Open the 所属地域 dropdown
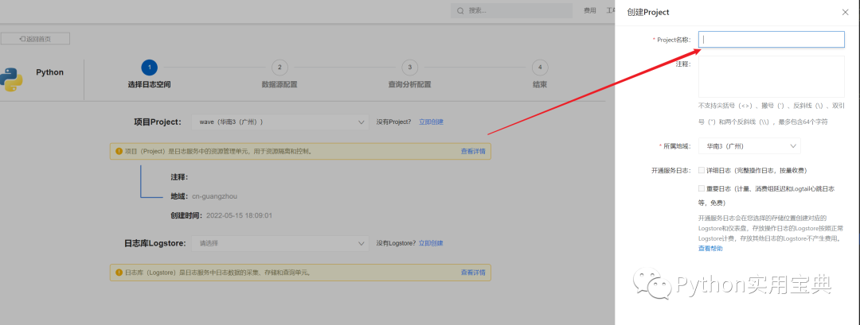The width and height of the screenshot is (860, 325). [749, 146]
